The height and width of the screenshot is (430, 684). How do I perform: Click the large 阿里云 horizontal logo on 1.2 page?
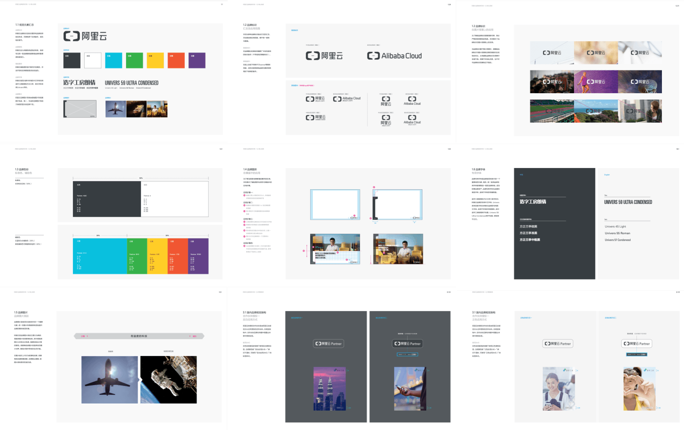pyautogui.click(x=324, y=56)
